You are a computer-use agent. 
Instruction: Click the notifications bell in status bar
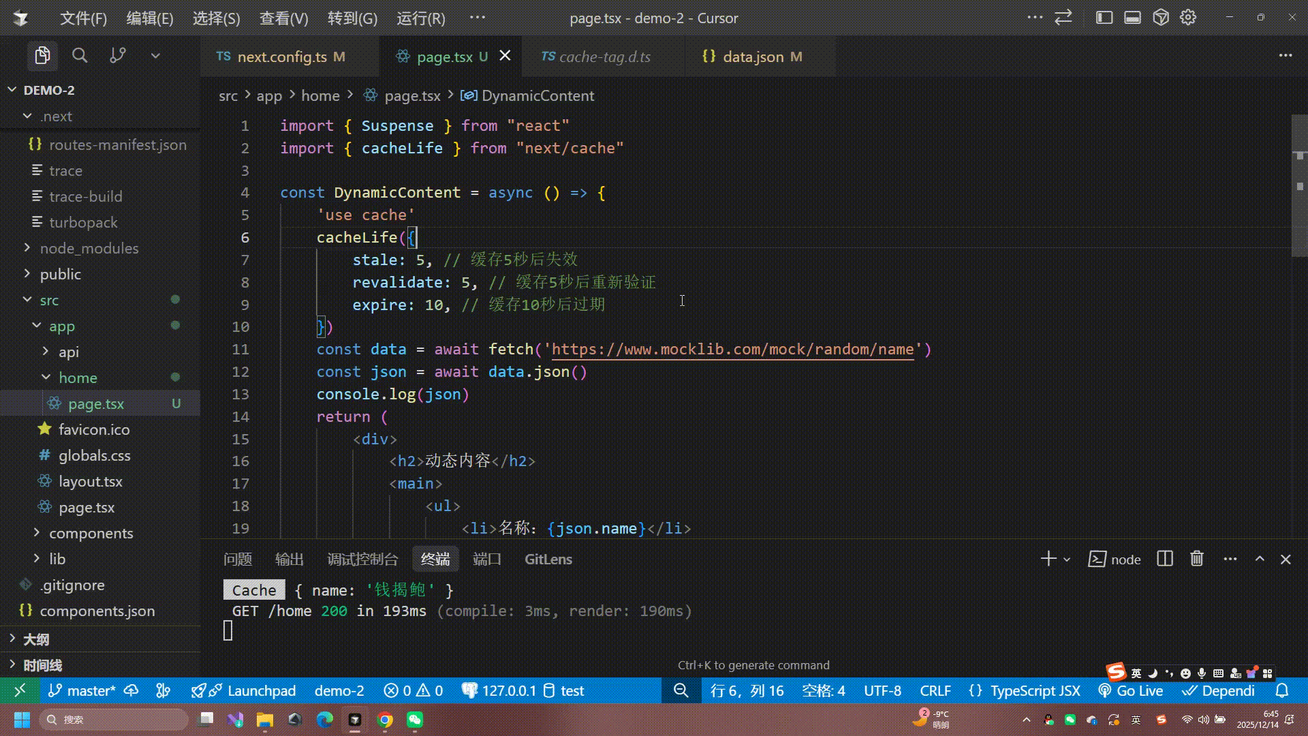[x=1281, y=690]
